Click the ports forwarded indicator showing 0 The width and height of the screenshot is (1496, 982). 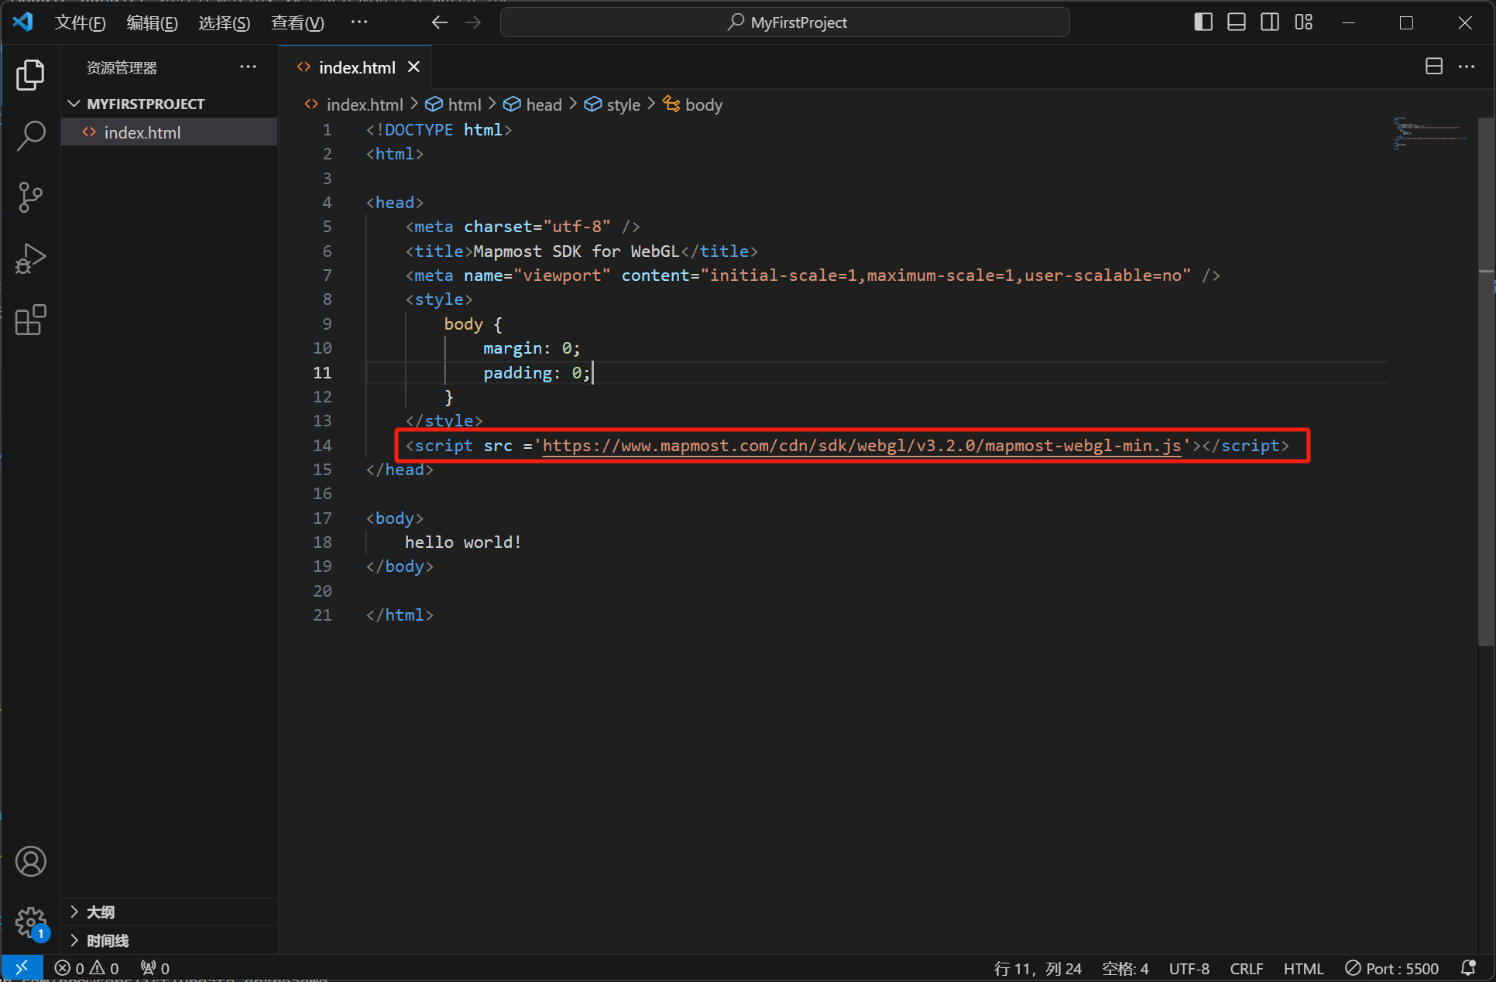155,968
